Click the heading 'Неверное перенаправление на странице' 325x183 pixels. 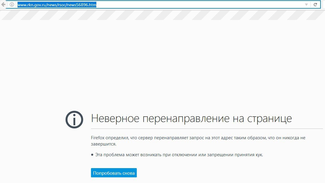click(x=191, y=118)
